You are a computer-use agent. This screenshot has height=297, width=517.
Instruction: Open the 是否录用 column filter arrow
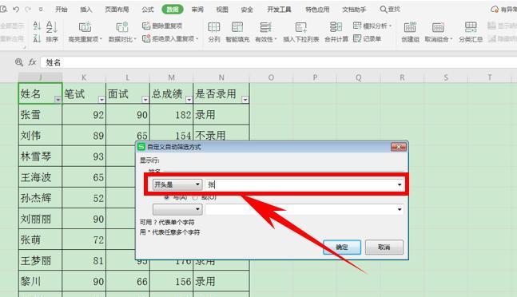point(245,100)
